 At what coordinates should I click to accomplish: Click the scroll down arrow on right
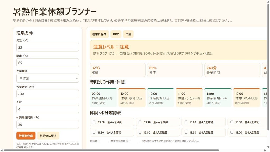pyautogui.click(x=268, y=147)
